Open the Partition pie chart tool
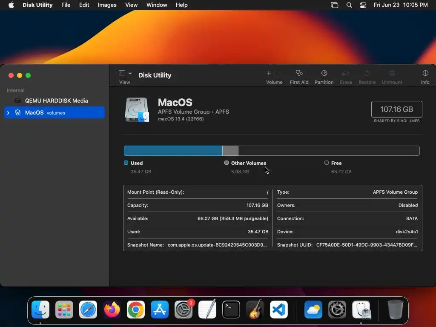 [324, 73]
